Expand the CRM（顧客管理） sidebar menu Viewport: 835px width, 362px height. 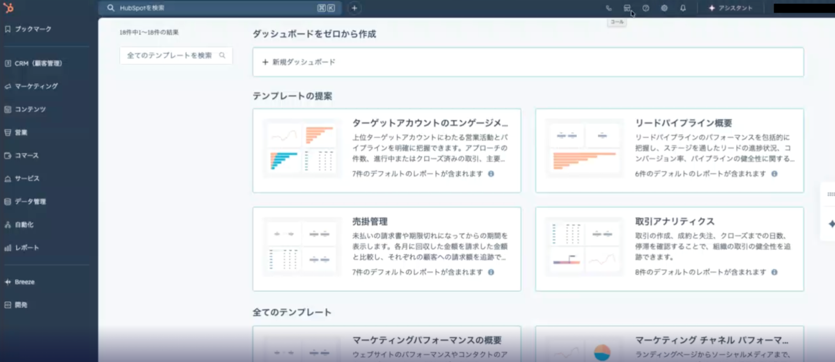tap(38, 63)
